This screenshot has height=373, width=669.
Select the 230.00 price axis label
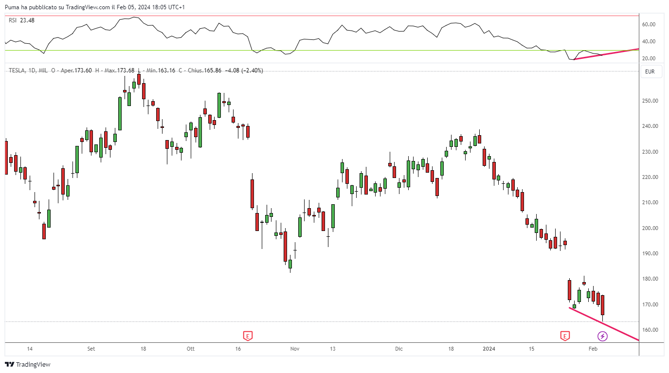[x=651, y=152]
